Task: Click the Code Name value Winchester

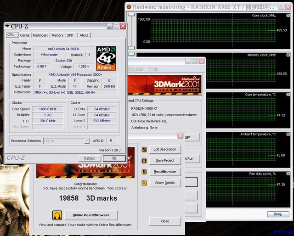Action: click(50, 55)
